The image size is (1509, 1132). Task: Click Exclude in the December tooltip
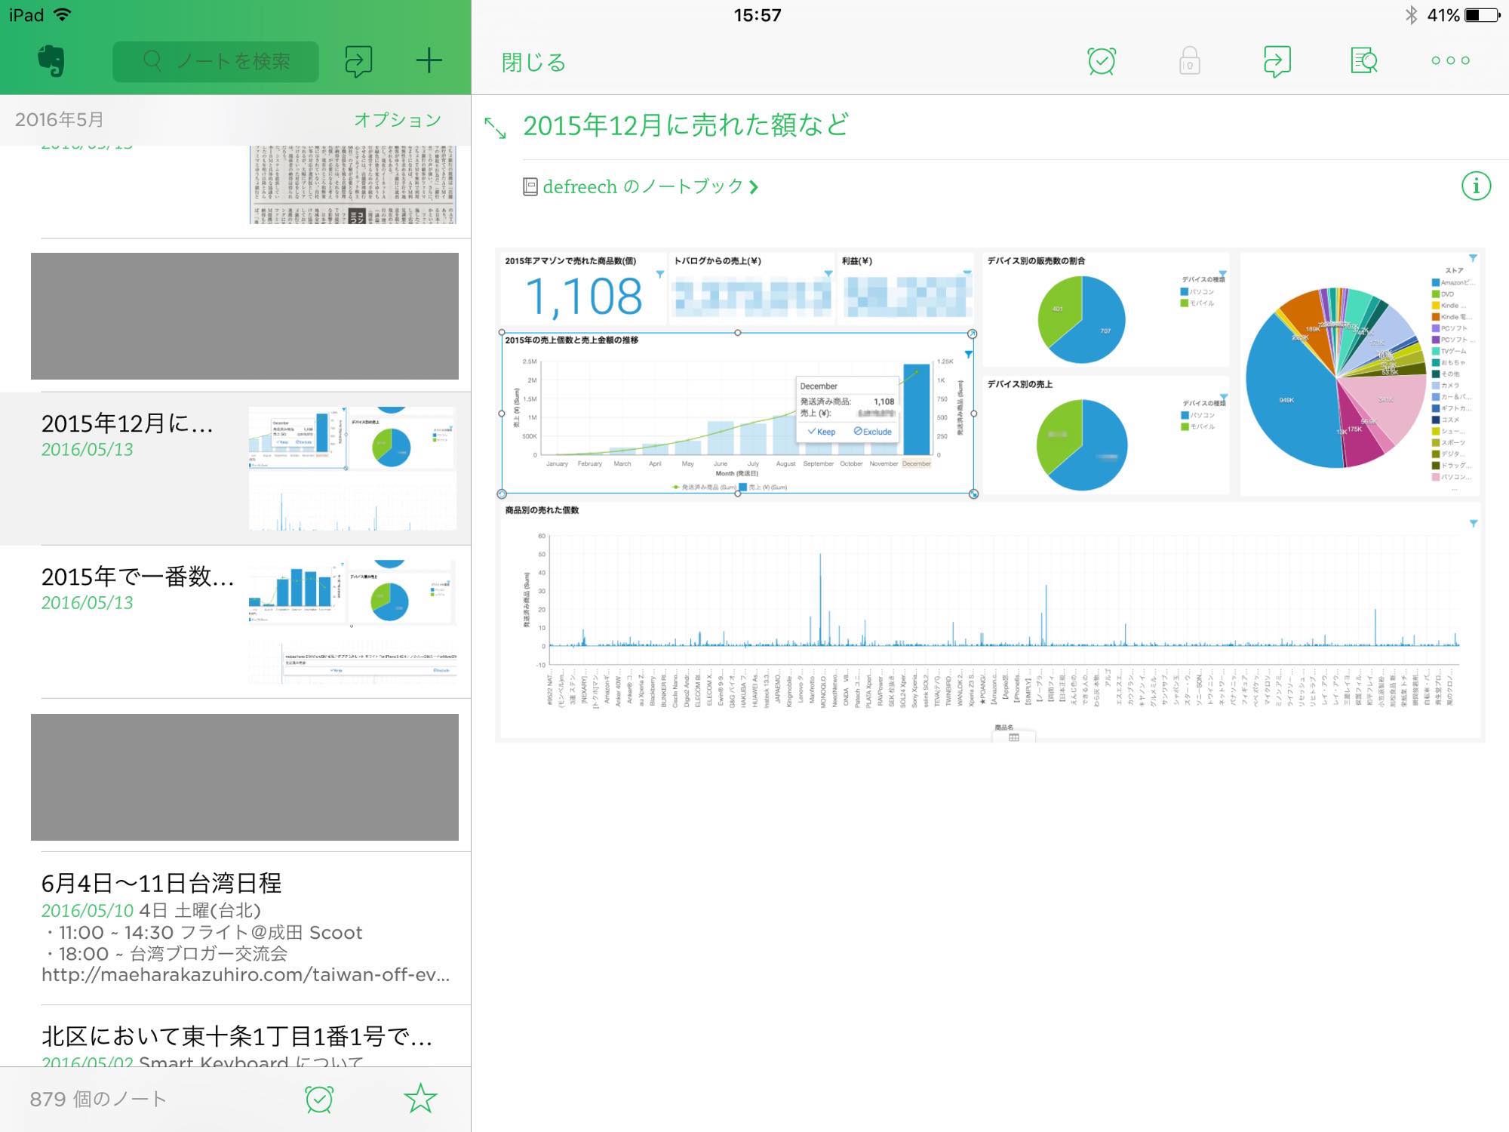872,432
